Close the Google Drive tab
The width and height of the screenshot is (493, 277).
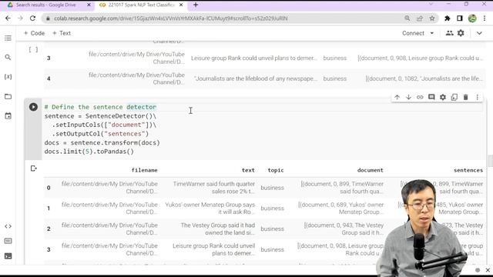click(x=89, y=5)
